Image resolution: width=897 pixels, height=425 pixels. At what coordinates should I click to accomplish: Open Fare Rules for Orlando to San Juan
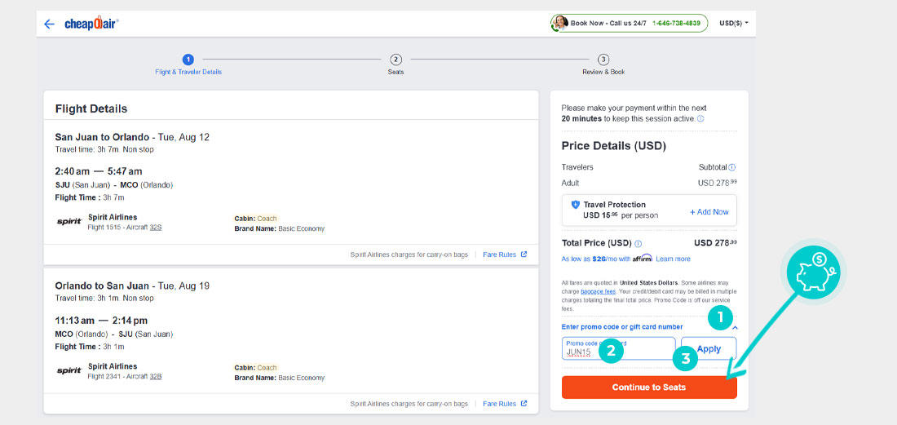click(x=499, y=403)
